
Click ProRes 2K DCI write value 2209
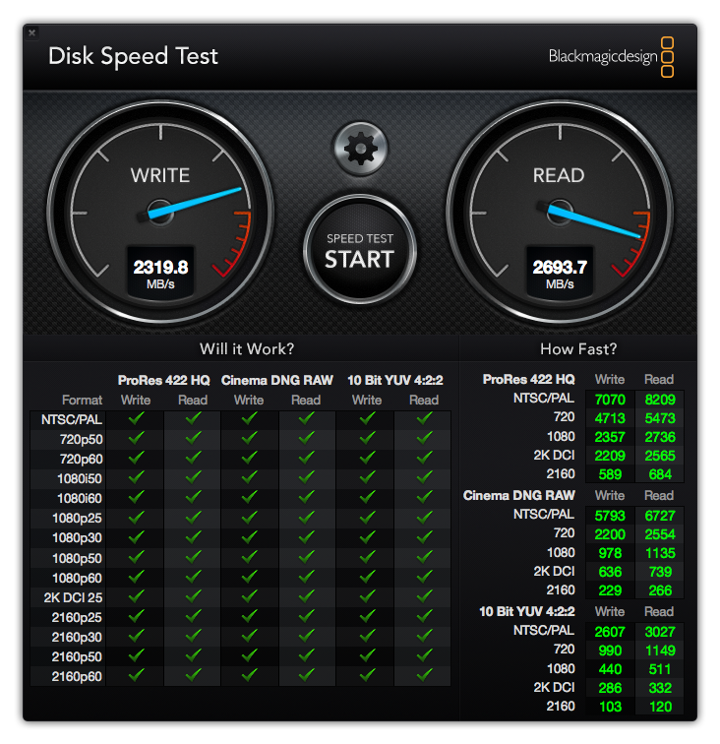point(610,456)
